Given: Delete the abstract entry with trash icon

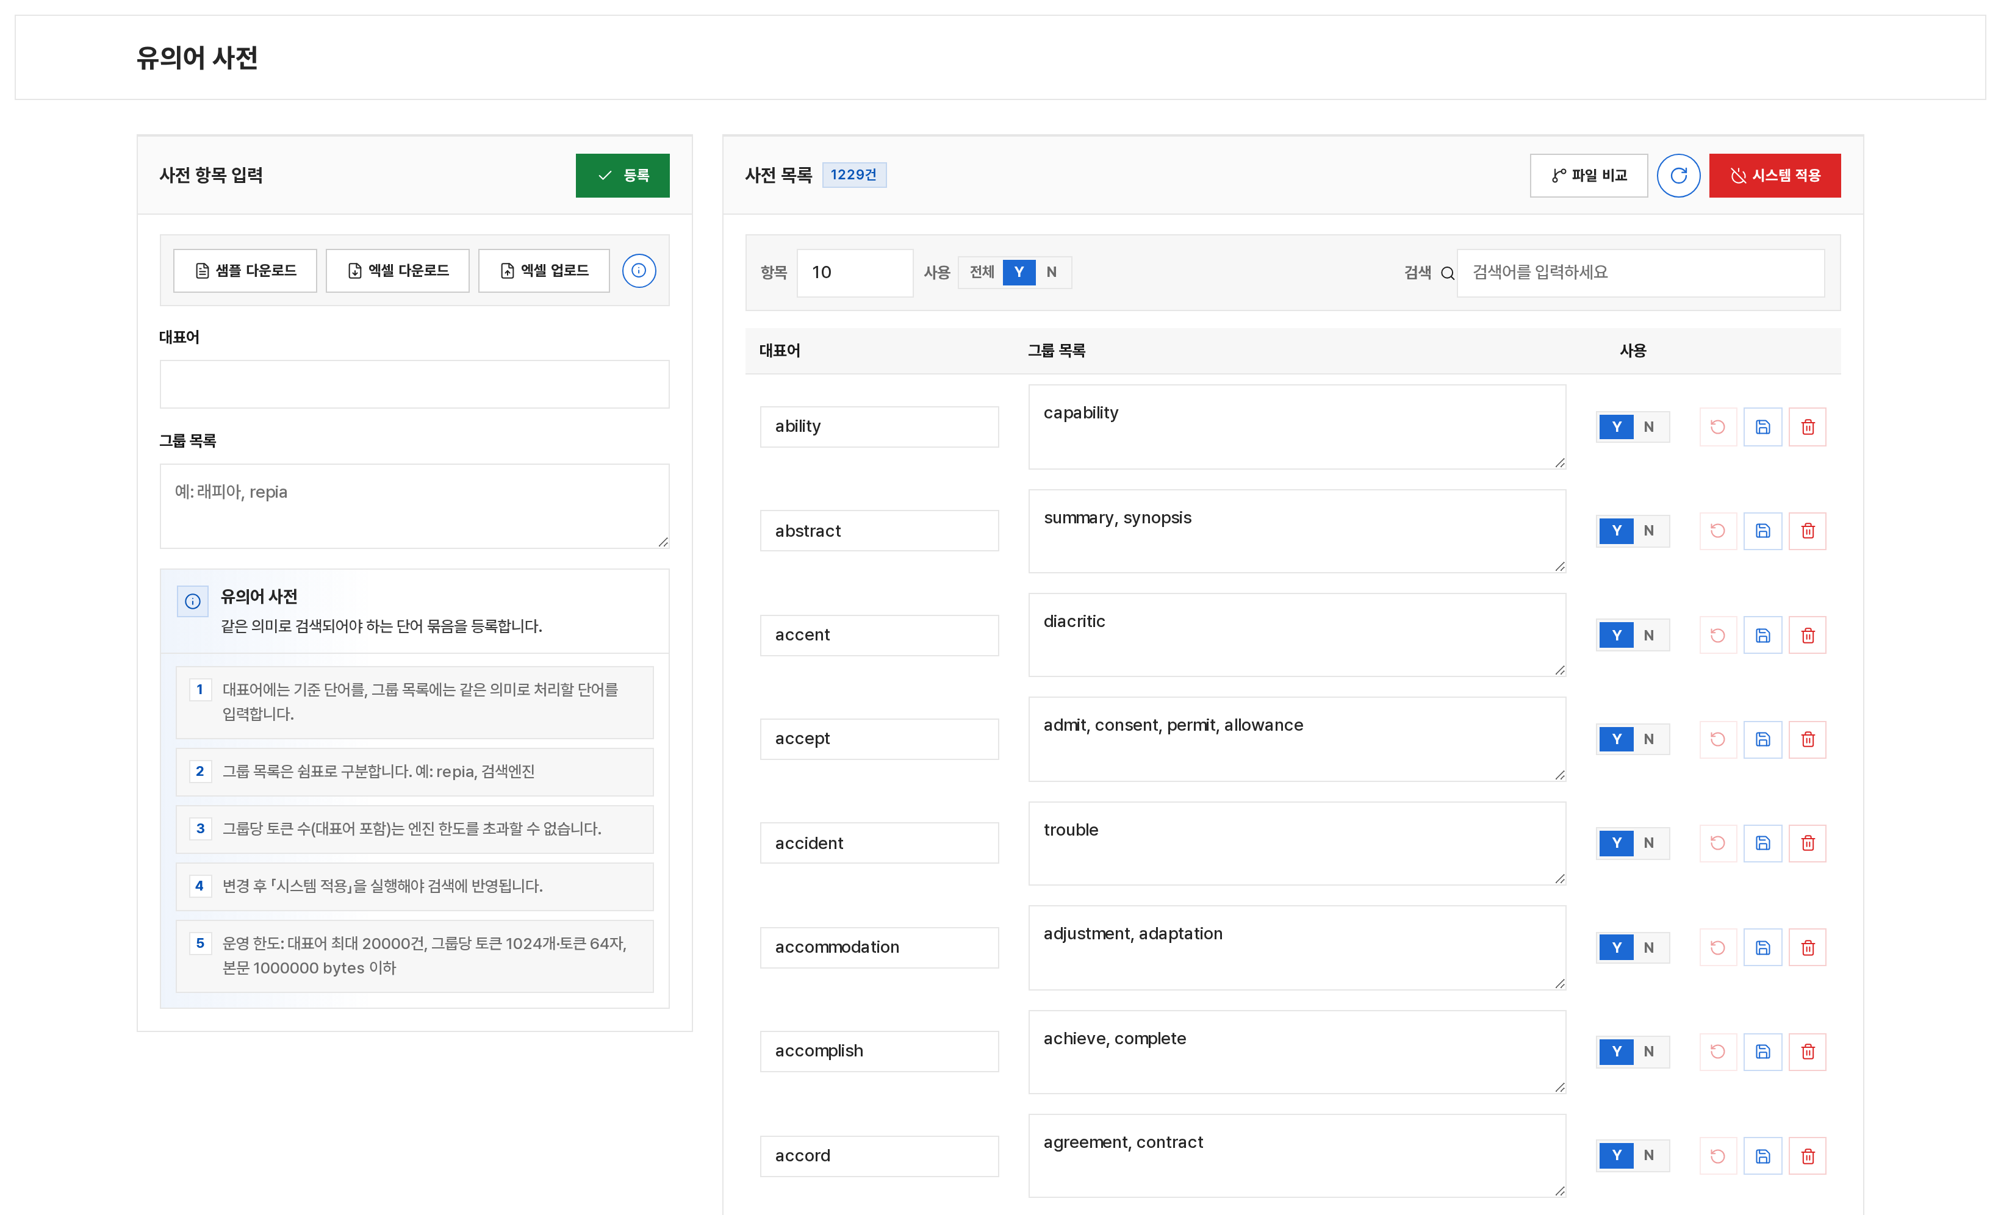Looking at the screenshot, I should pos(1808,531).
